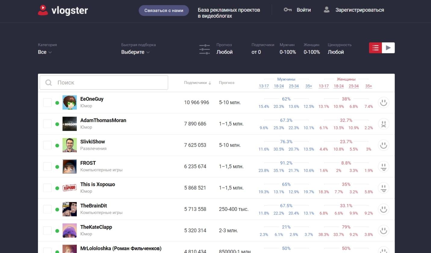The image size is (431, 253).
Task: Sort by Подписчики column header
Action: 197,83
